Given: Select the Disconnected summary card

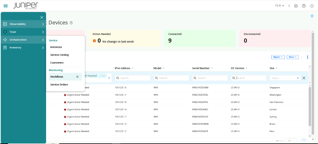Looking at the screenshot, I should (275, 39).
